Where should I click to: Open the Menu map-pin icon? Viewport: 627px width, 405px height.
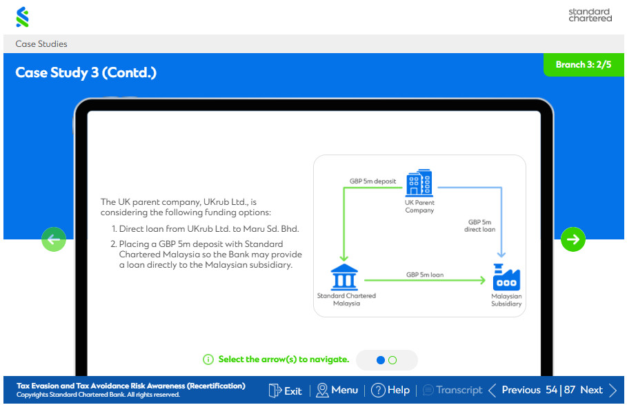coord(322,391)
